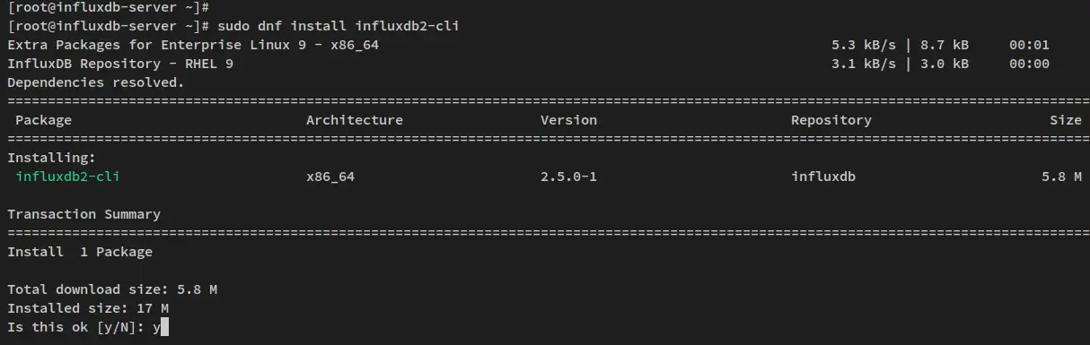Click the 'Extra Packages for Enterprise Linux 9' line
The image size is (1090, 345).
(193, 45)
